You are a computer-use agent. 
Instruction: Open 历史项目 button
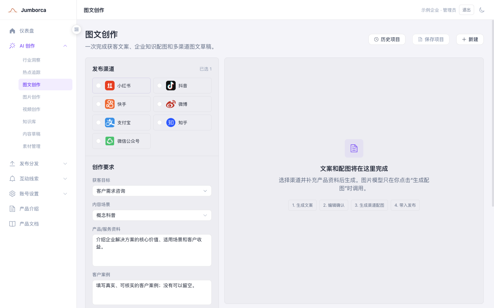point(387,39)
